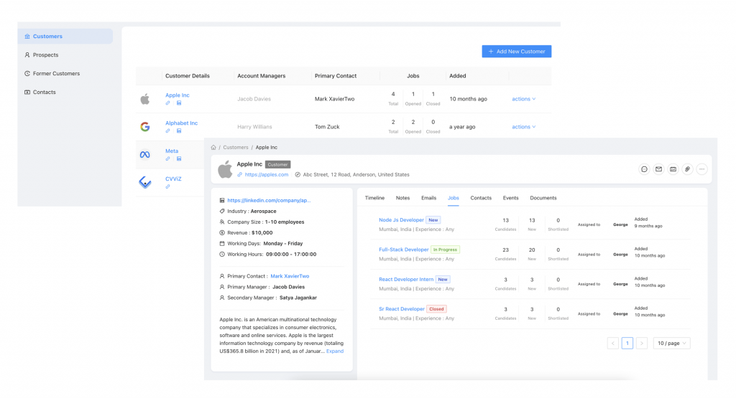
Task: Click the chat message icon in header
Action: point(645,169)
